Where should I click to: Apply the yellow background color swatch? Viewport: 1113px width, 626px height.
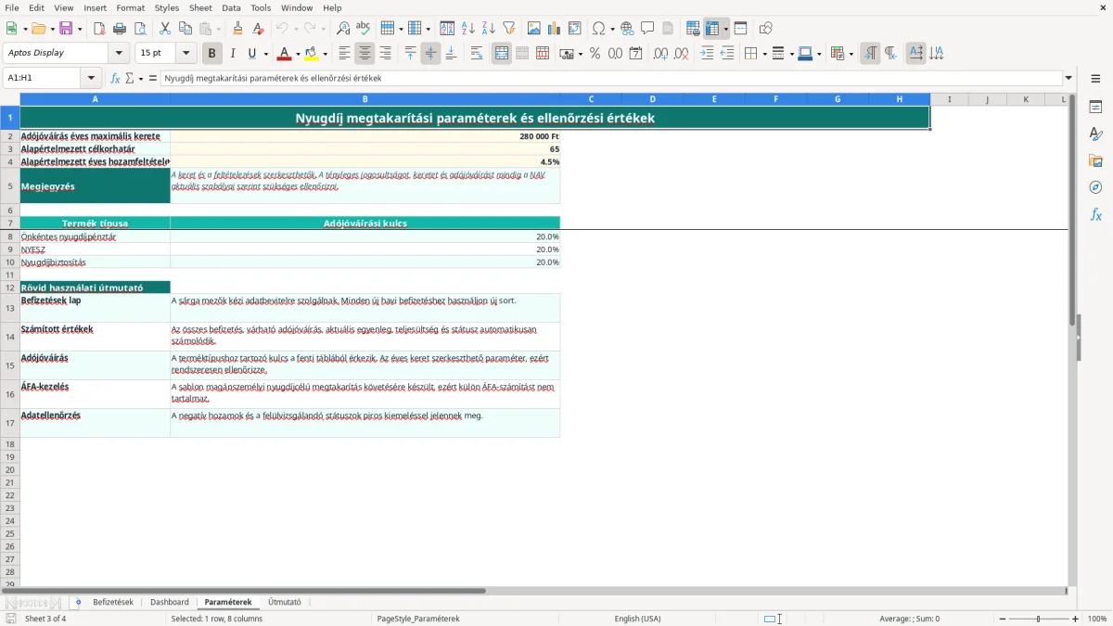(312, 53)
